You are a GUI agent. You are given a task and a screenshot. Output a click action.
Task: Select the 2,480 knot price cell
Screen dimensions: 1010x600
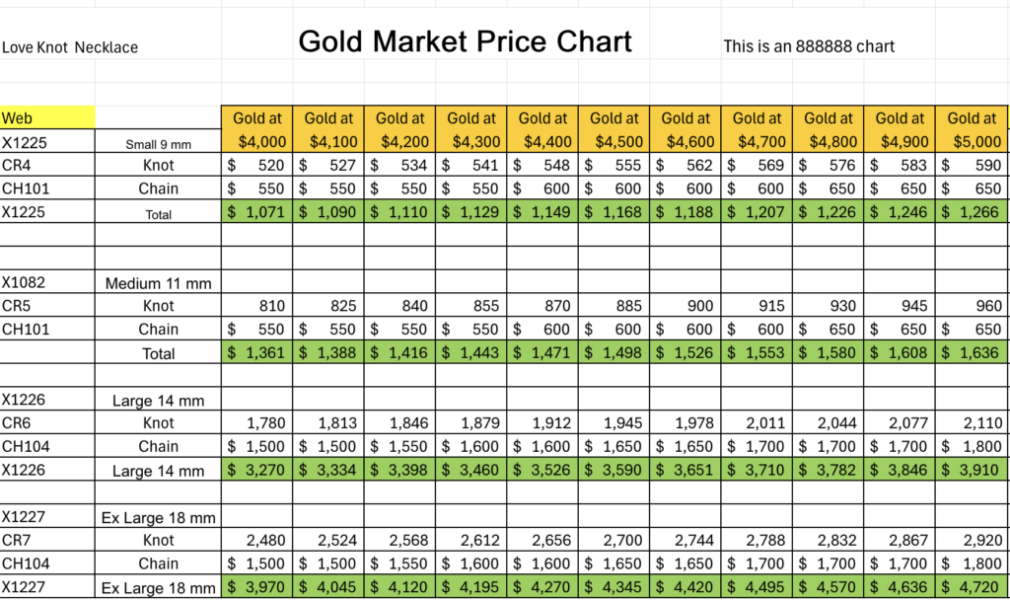click(x=257, y=540)
